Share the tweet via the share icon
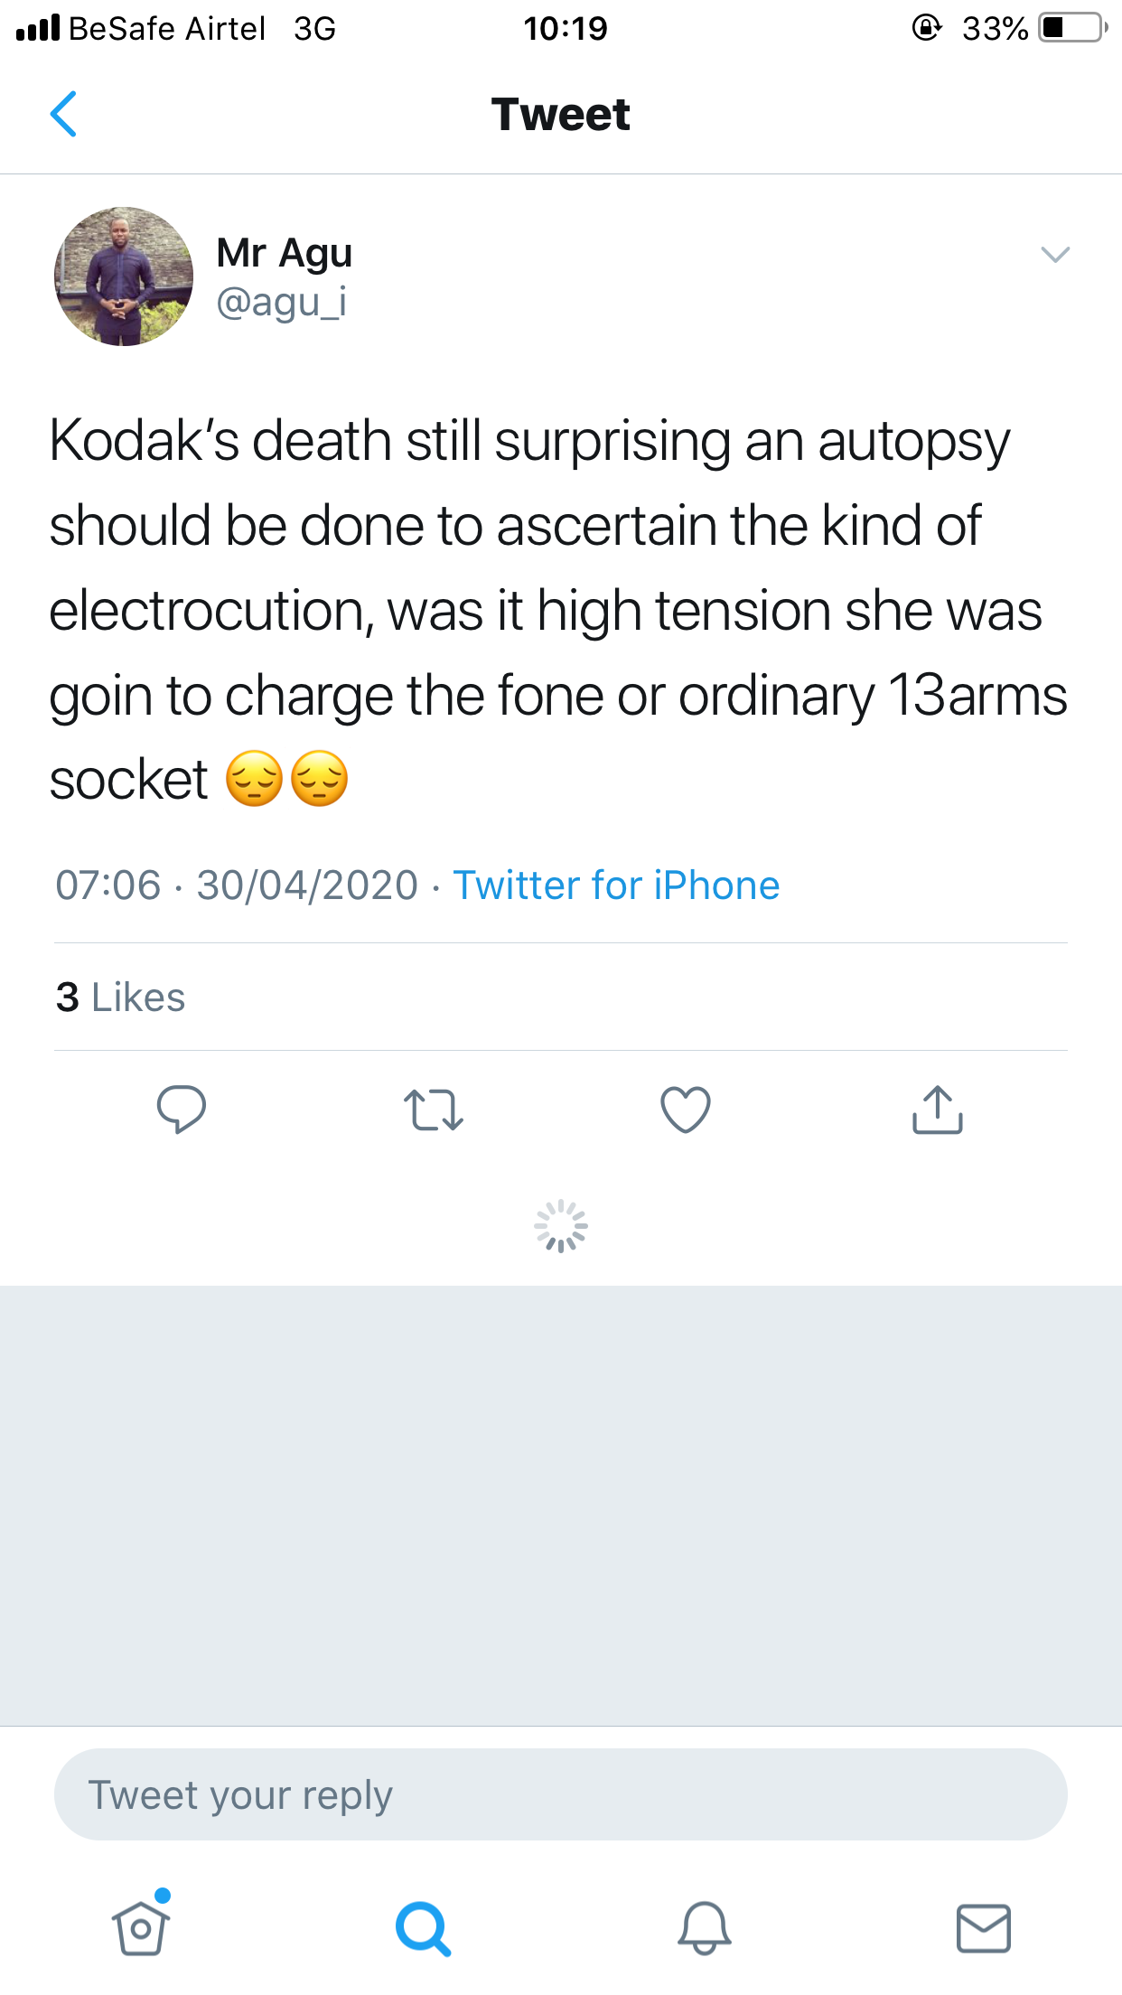This screenshot has height=1995, width=1122. click(x=938, y=1110)
